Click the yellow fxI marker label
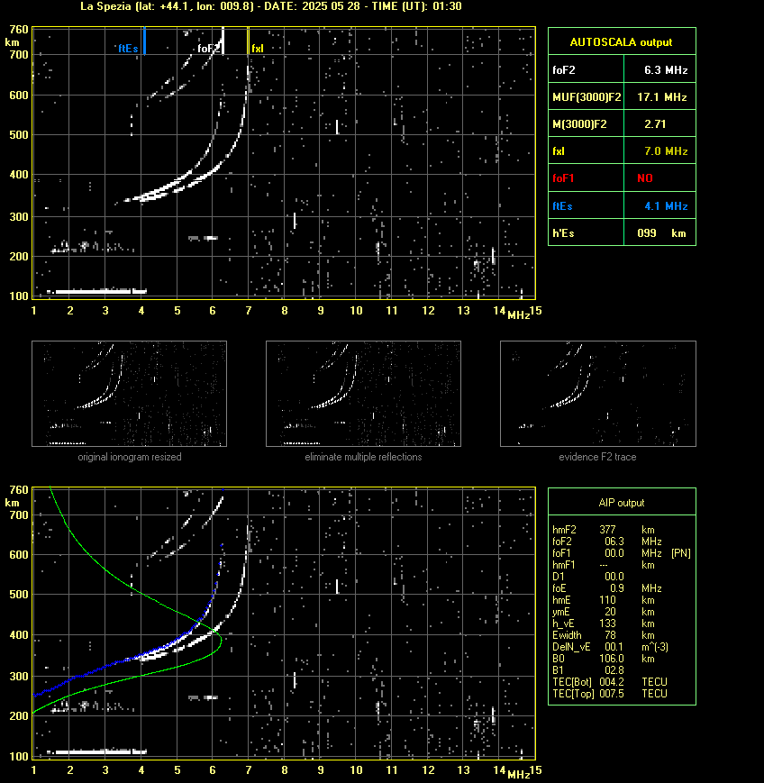 pyautogui.click(x=257, y=49)
